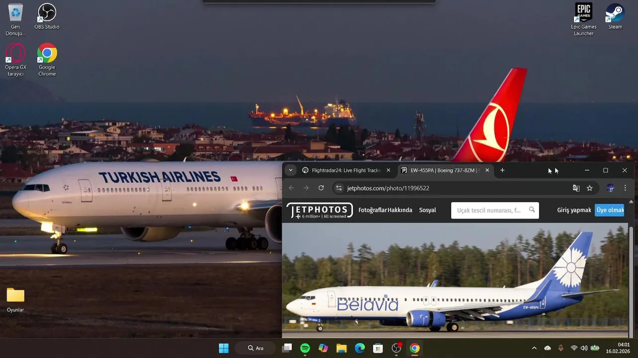Viewport: 638px width, 358px height.
Task: Open the Chrome profile avatar
Action: 610,188
